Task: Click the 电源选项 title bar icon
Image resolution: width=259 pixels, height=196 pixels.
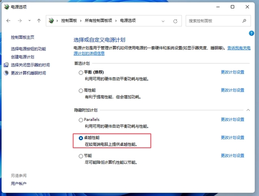Action: pyautogui.click(x=6, y=7)
